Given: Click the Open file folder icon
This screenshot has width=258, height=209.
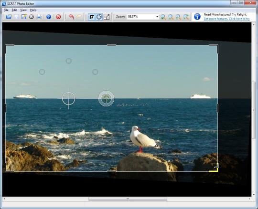Looking at the screenshot, I should pos(9,17).
